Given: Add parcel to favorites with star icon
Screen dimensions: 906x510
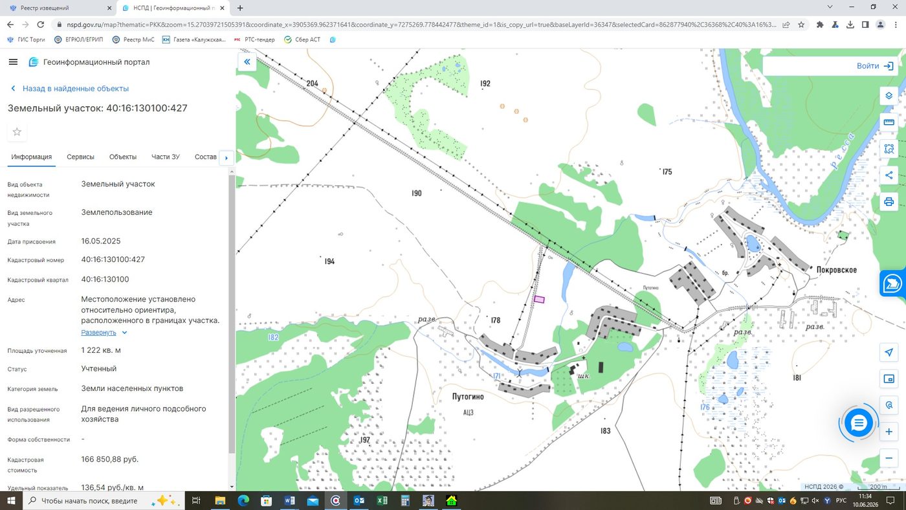Looking at the screenshot, I should pyautogui.click(x=17, y=132).
